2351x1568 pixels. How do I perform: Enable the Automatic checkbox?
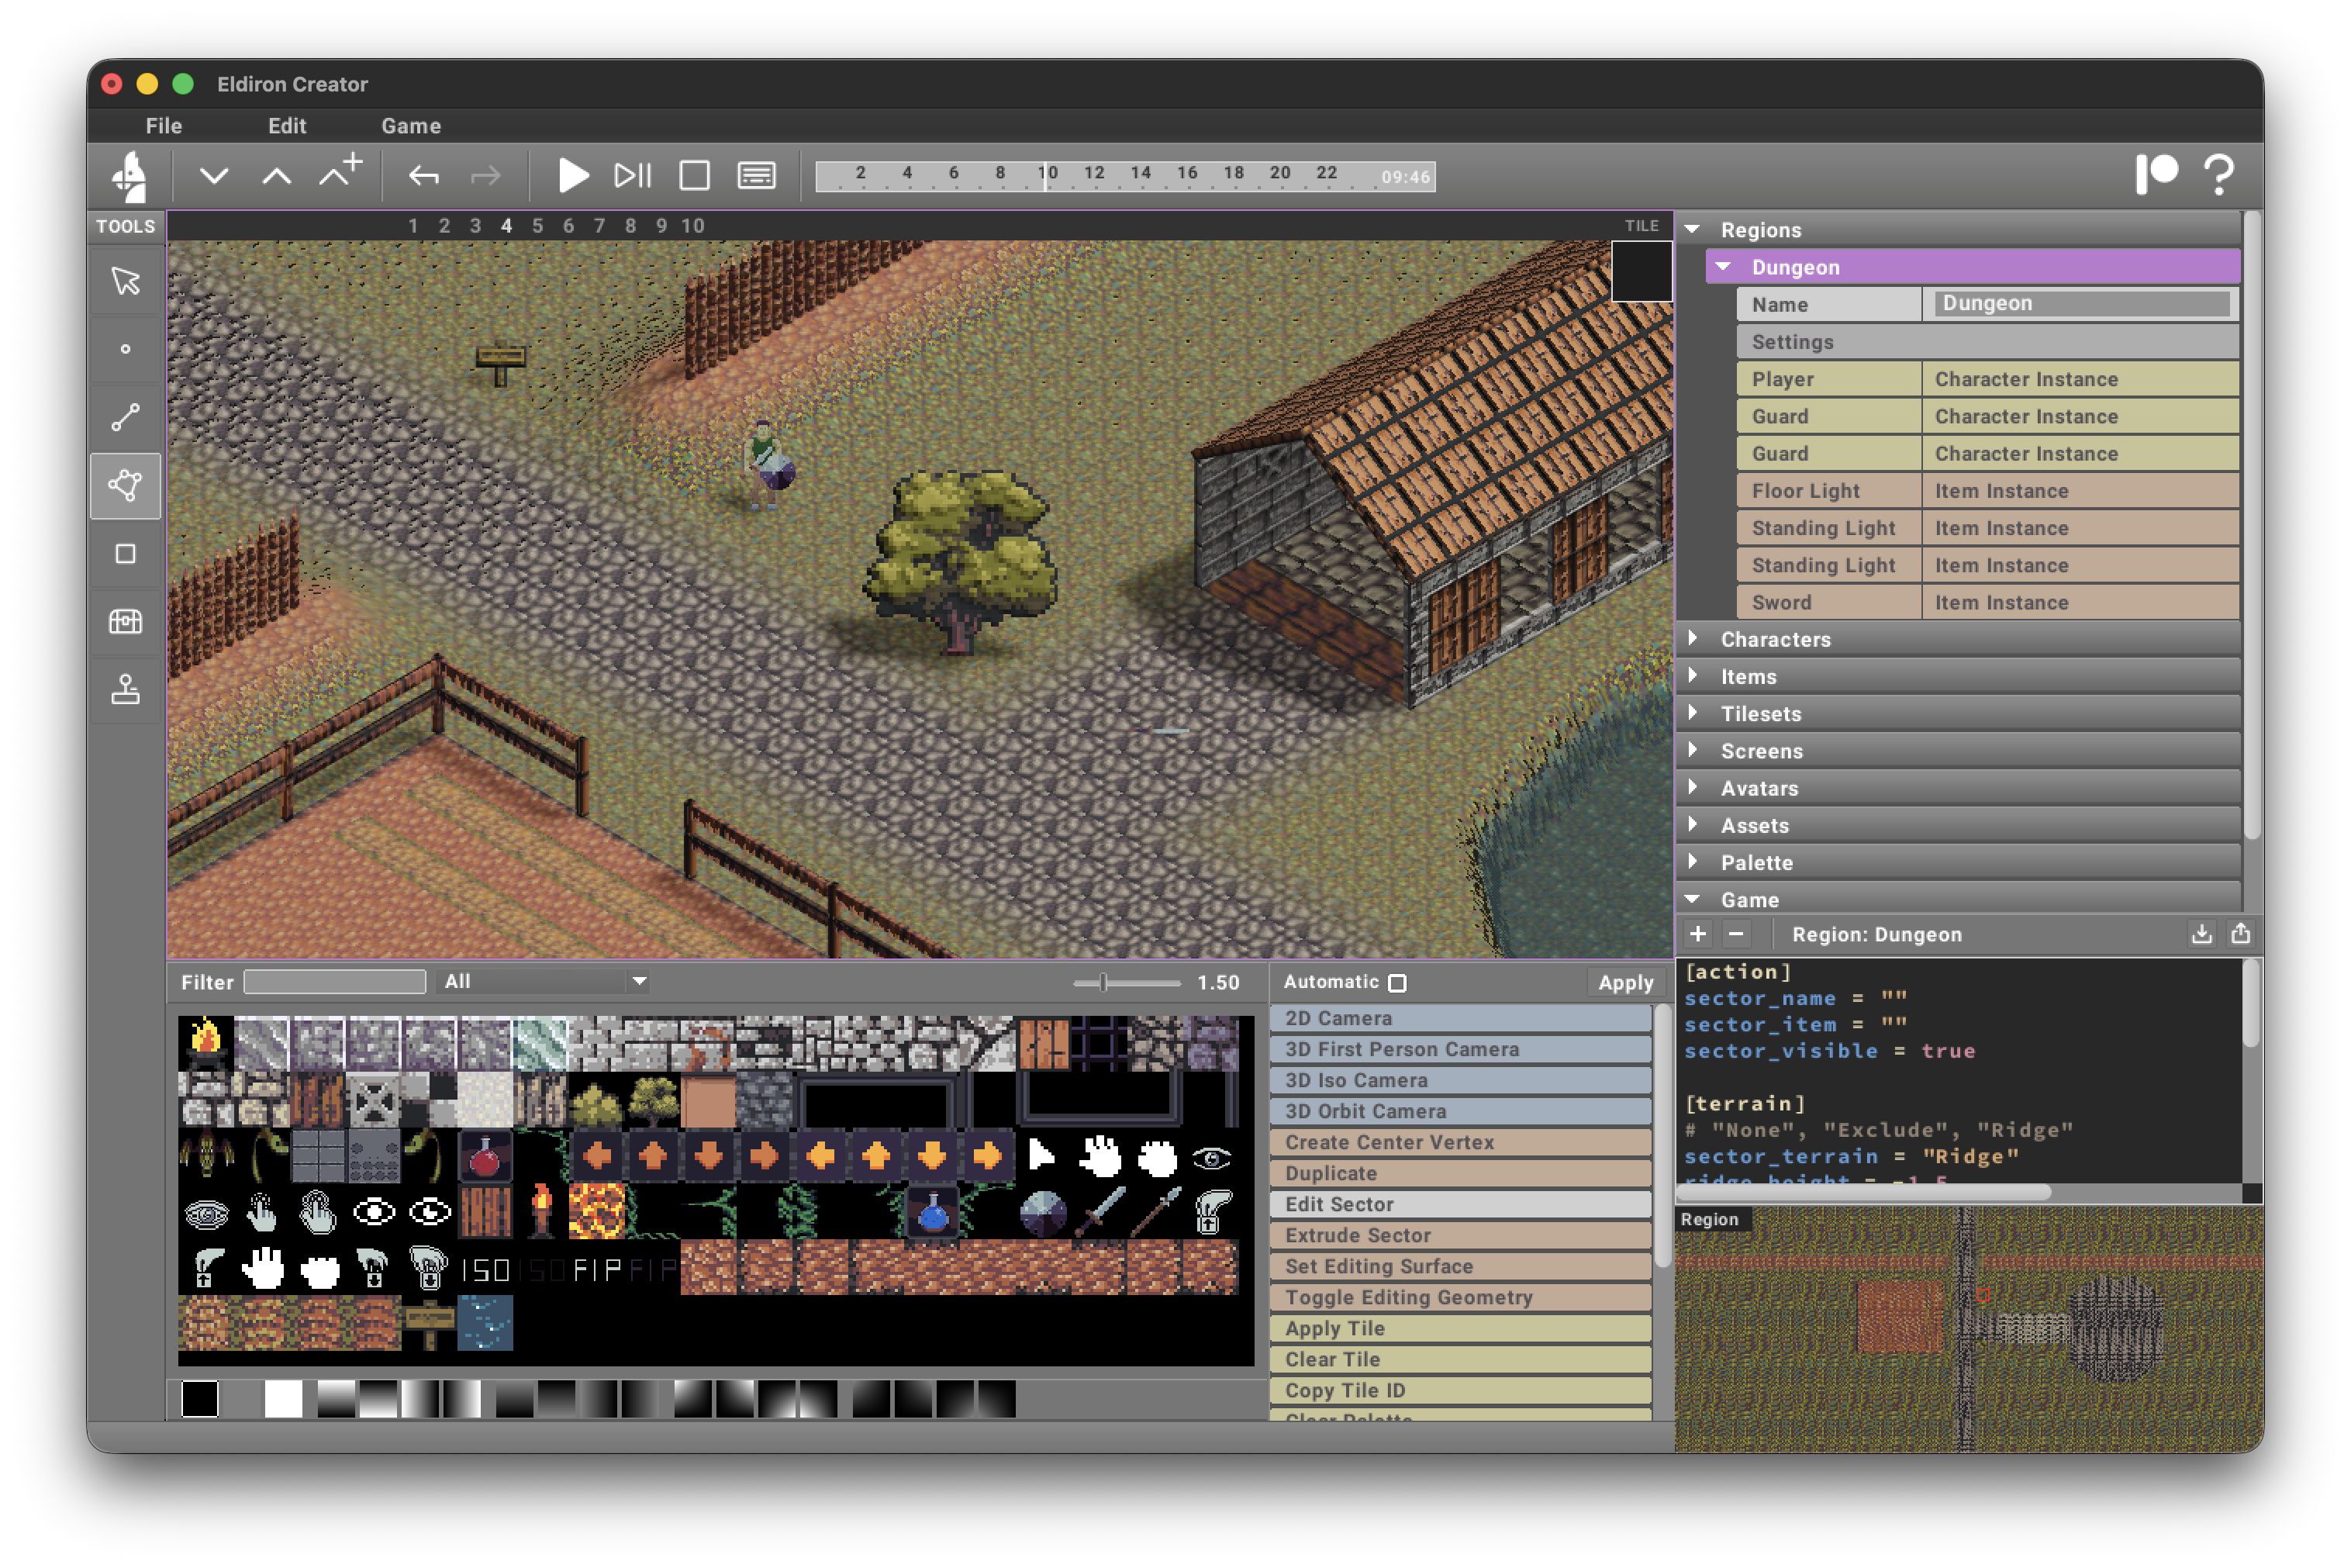pyautogui.click(x=1397, y=982)
